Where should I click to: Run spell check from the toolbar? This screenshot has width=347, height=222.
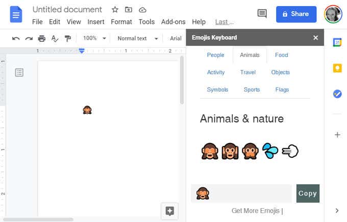coord(55,38)
